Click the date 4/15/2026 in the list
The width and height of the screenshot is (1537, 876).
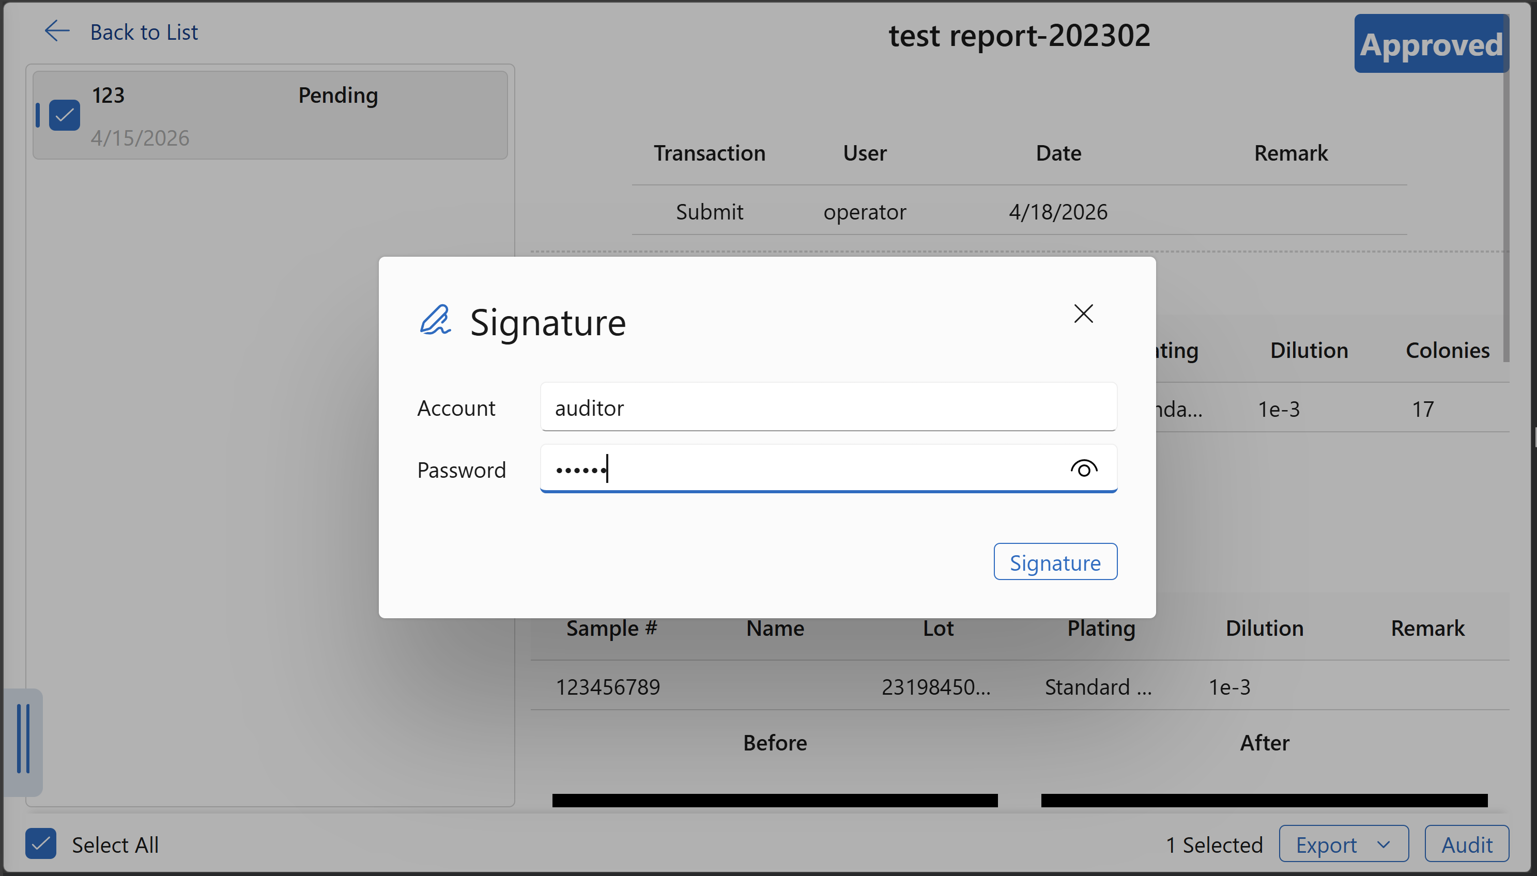(x=140, y=138)
